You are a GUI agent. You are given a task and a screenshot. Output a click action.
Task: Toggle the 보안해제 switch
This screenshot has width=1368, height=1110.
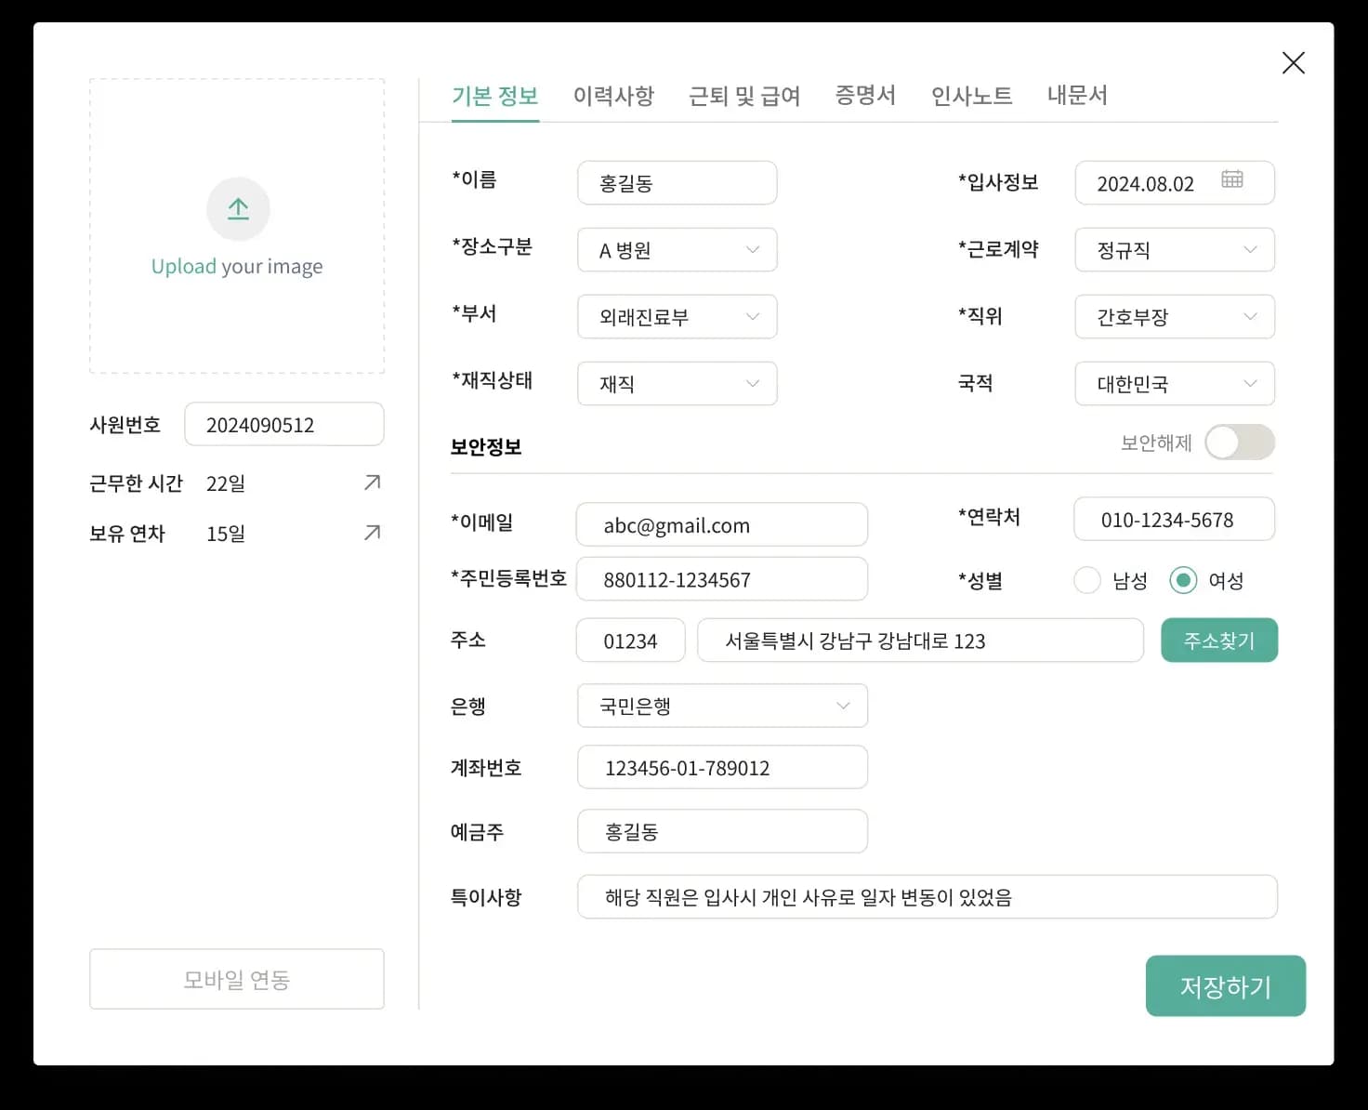pyautogui.click(x=1240, y=443)
